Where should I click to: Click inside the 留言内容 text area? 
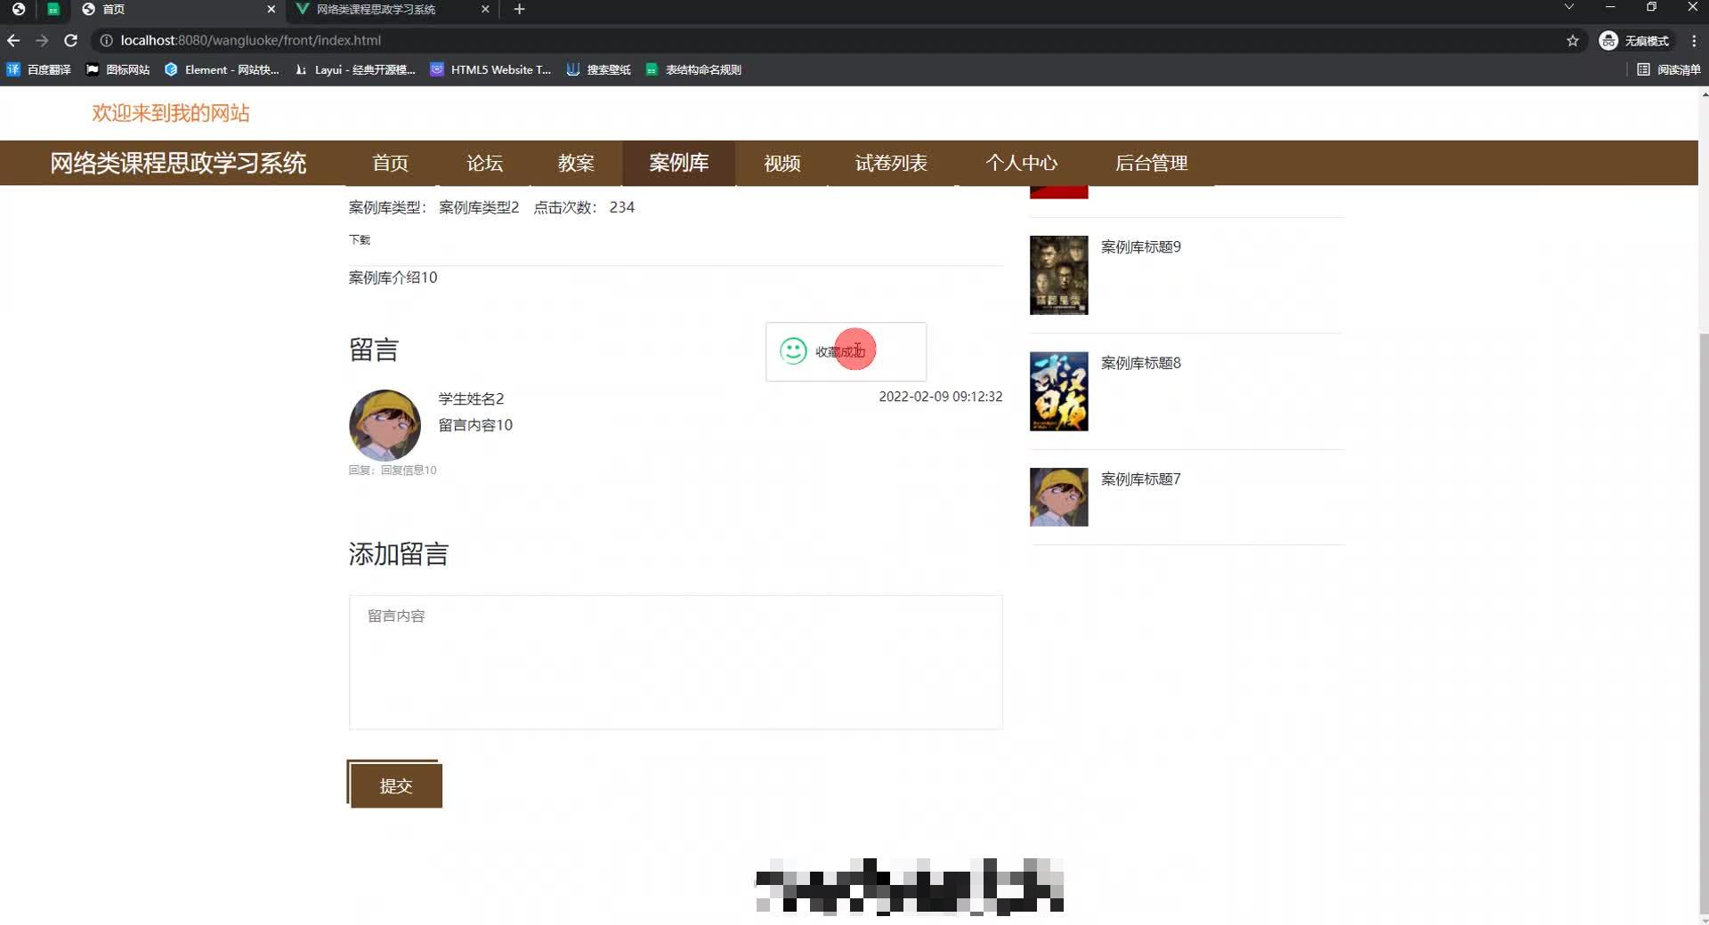[x=676, y=662]
